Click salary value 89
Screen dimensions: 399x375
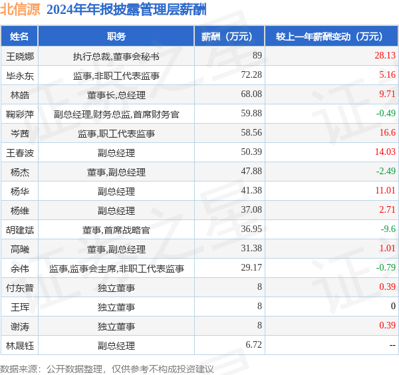coord(257,55)
